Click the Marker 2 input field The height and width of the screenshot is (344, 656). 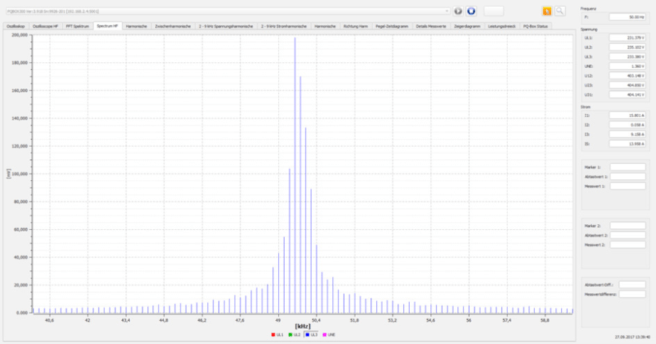[627, 225]
